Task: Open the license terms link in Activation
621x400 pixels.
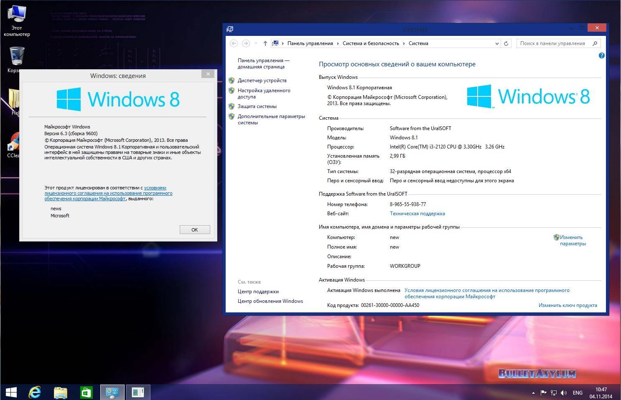Action: (487, 293)
